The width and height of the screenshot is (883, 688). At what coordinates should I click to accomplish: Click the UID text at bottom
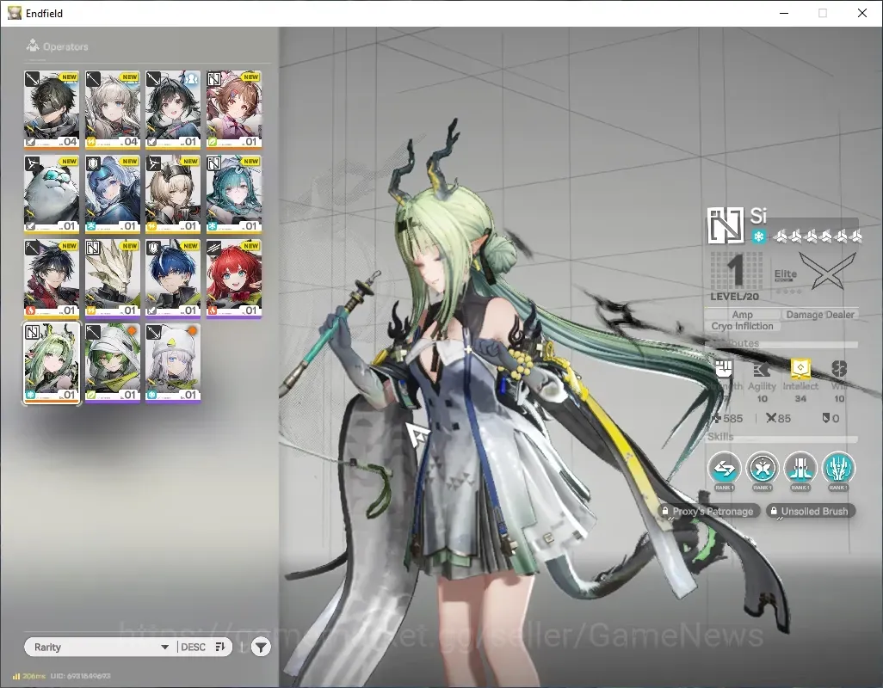[x=81, y=676]
